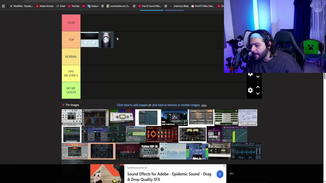Screen dimensions: 326x183
Task: Open the apps grid in bookmarks bar
Action: click(x=3, y=6)
